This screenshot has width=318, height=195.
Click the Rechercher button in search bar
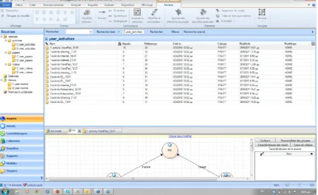pyautogui.click(x=156, y=32)
